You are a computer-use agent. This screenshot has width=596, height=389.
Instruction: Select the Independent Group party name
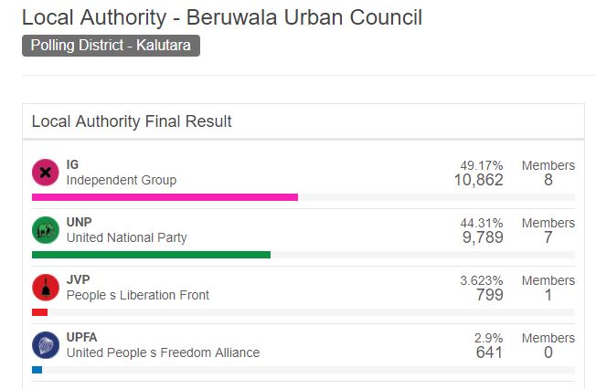122,180
